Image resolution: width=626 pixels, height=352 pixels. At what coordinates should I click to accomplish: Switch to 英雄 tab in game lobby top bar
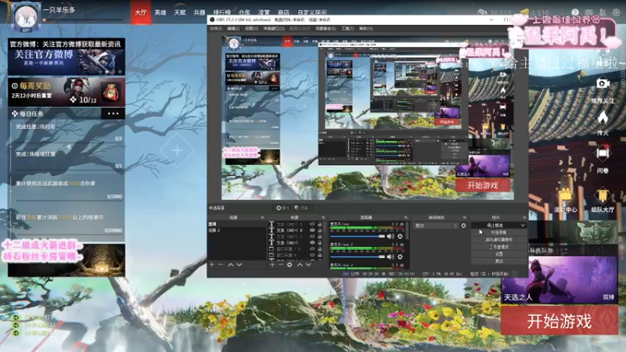click(160, 13)
